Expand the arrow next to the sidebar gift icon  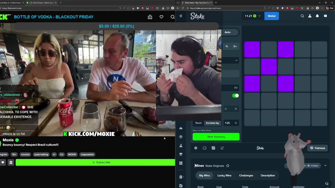184,177
